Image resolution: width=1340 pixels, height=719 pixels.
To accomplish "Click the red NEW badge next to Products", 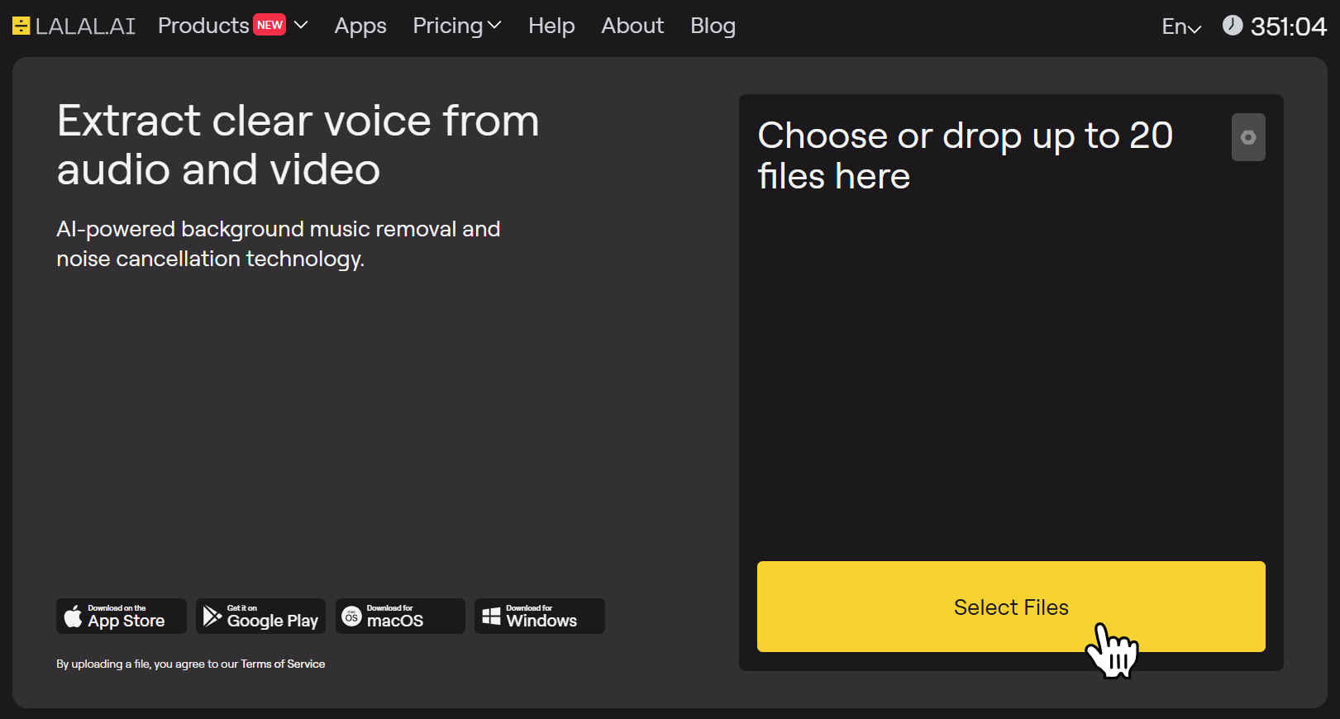I will (x=269, y=25).
